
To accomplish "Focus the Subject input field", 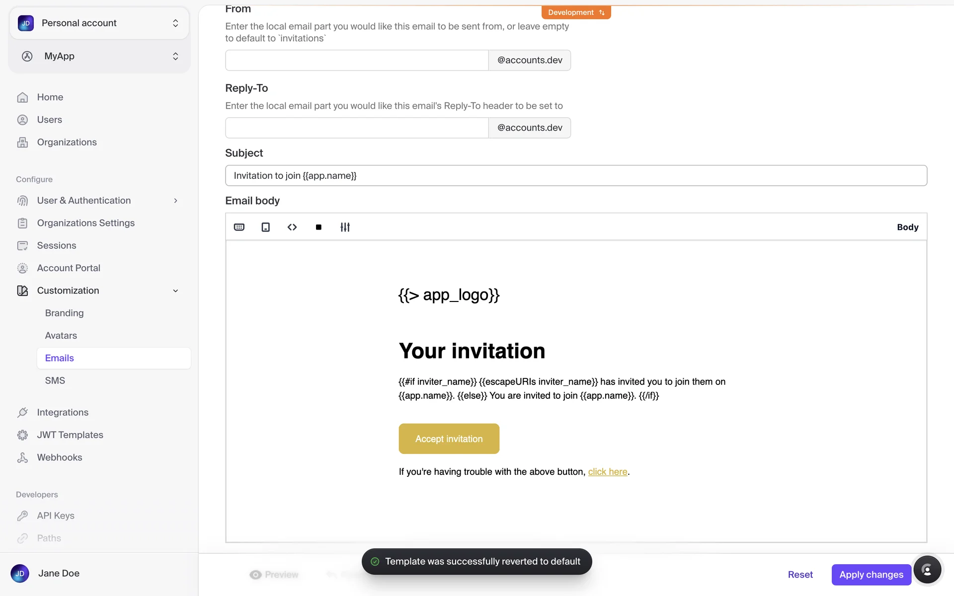I will point(576,175).
